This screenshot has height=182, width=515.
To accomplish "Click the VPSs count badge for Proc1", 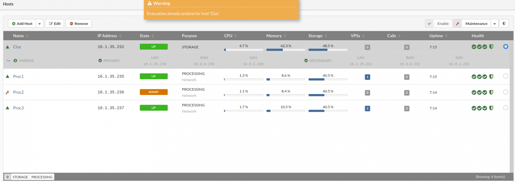I will point(367,77).
